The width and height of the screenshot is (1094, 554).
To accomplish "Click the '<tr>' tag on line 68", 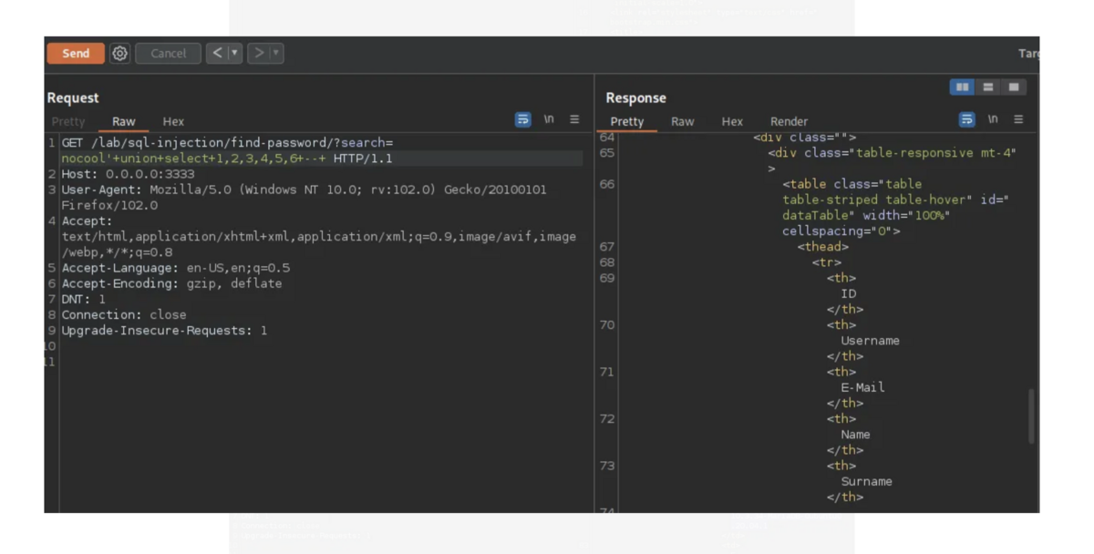I will point(826,262).
